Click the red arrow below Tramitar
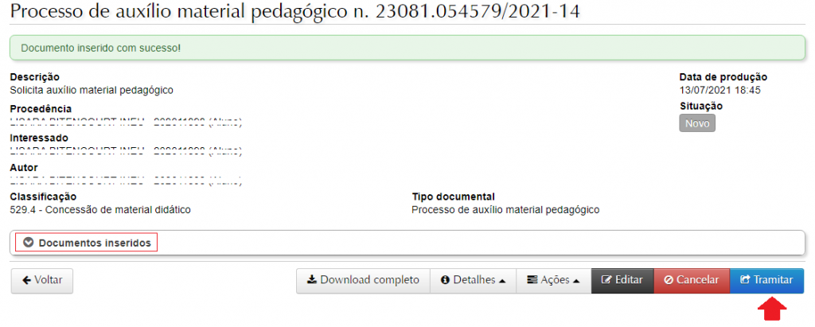Image resolution: width=815 pixels, height=327 pixels. (772, 309)
